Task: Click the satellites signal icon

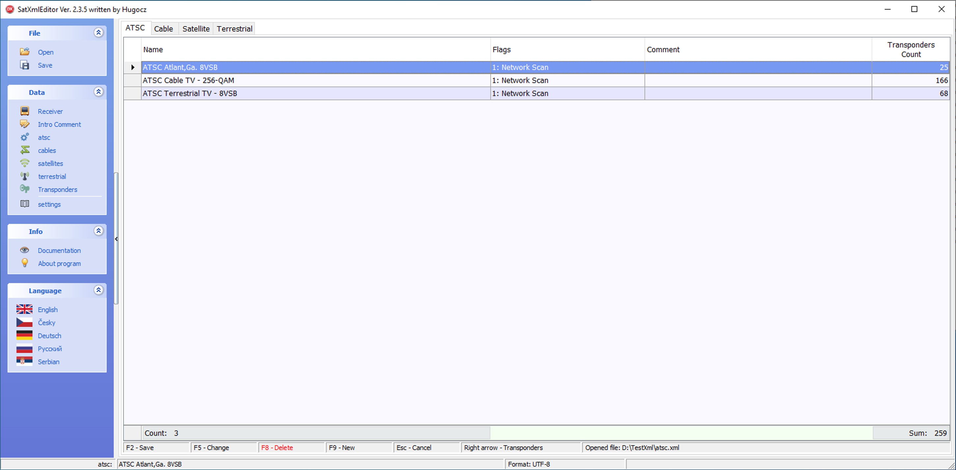Action: click(x=24, y=163)
